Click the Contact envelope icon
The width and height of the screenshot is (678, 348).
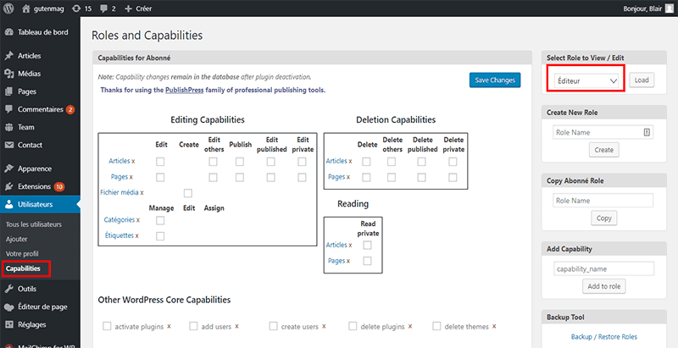tap(9, 145)
